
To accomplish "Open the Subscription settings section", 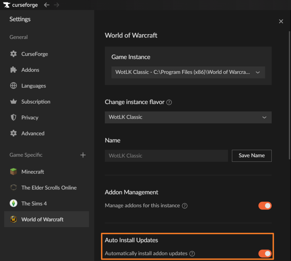I will (47, 101).
